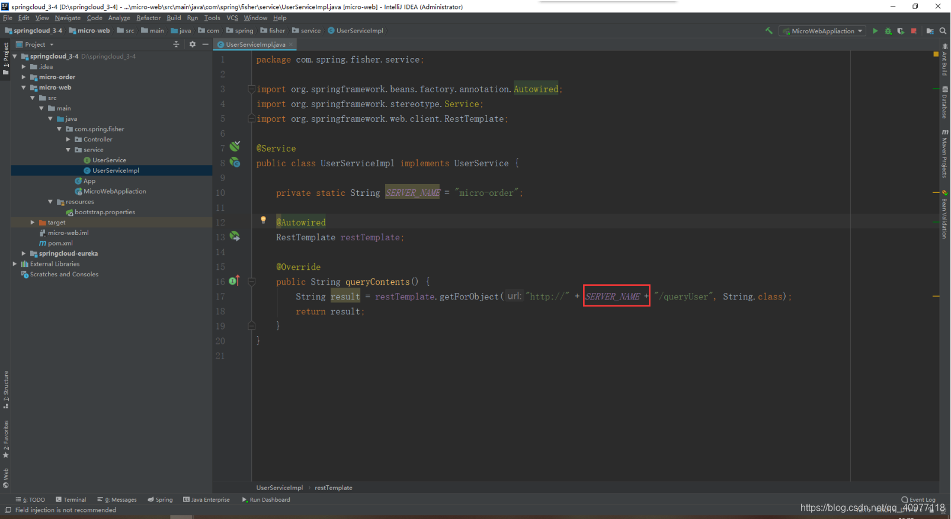
Task: Open the Messages tool window
Action: click(117, 499)
